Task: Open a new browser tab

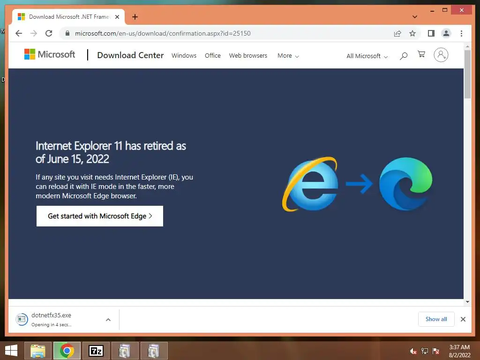Action: tap(135, 17)
